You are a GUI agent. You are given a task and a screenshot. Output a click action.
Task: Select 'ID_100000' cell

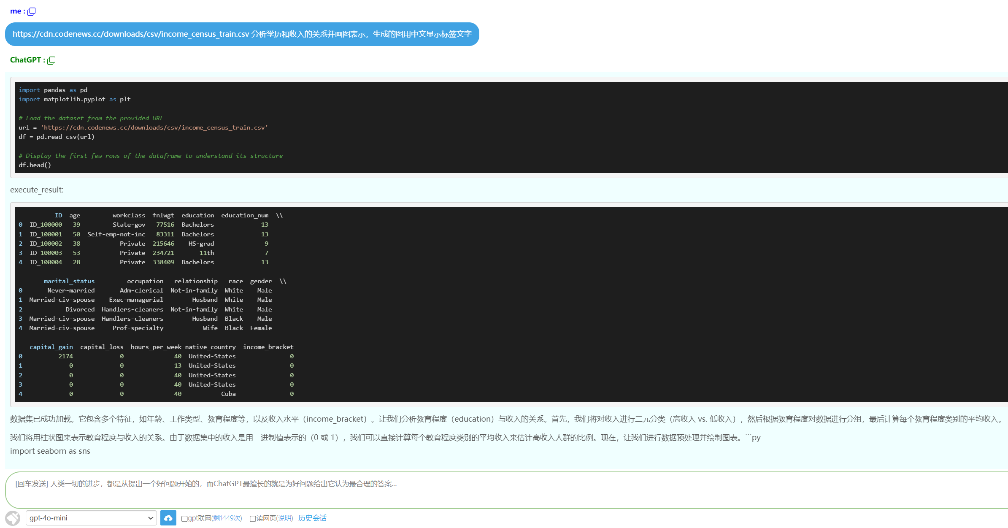pos(46,225)
